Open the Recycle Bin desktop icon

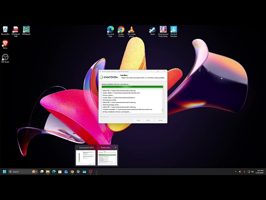(x=5, y=30)
